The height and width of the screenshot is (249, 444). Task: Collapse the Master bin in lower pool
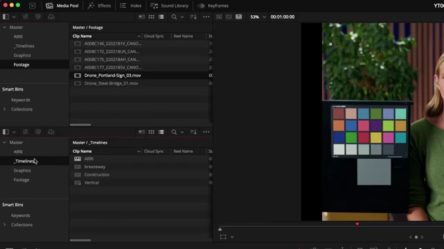click(x=4, y=142)
